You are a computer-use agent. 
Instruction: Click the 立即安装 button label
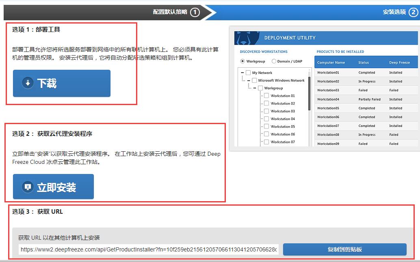click(56, 187)
